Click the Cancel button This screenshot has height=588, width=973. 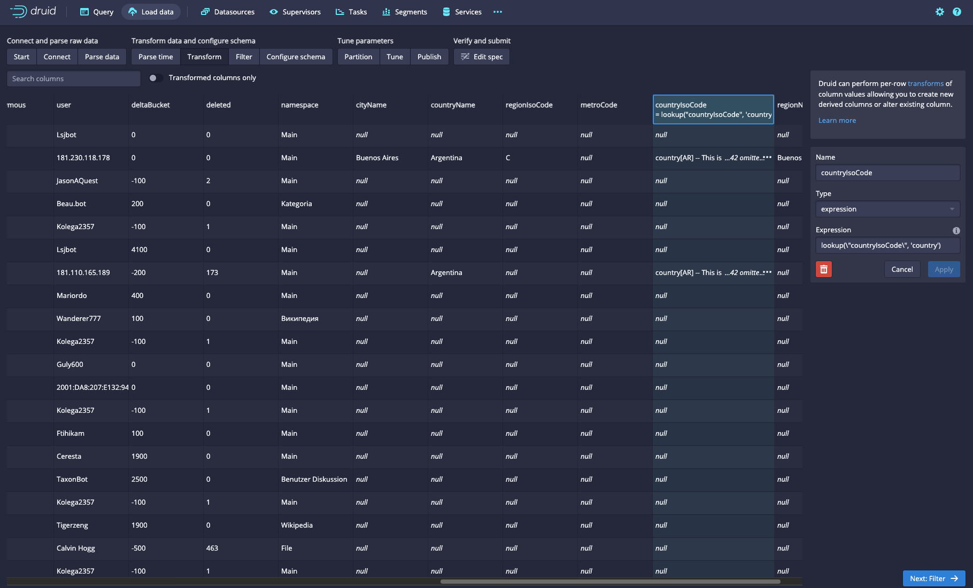click(902, 270)
